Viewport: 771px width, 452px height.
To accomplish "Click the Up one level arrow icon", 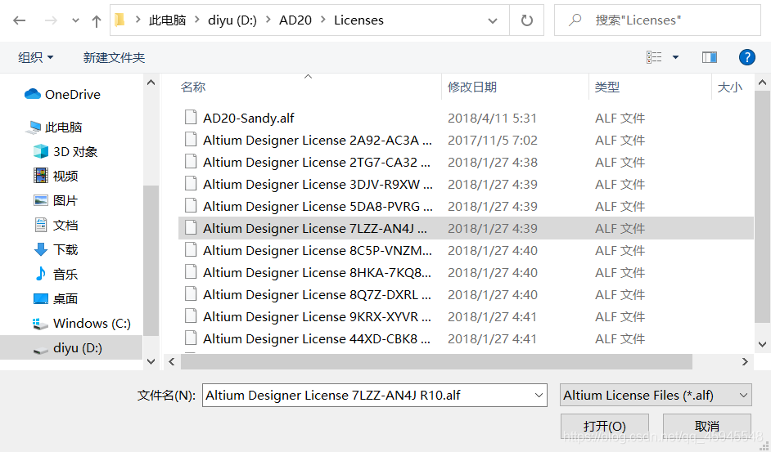I will click(97, 20).
